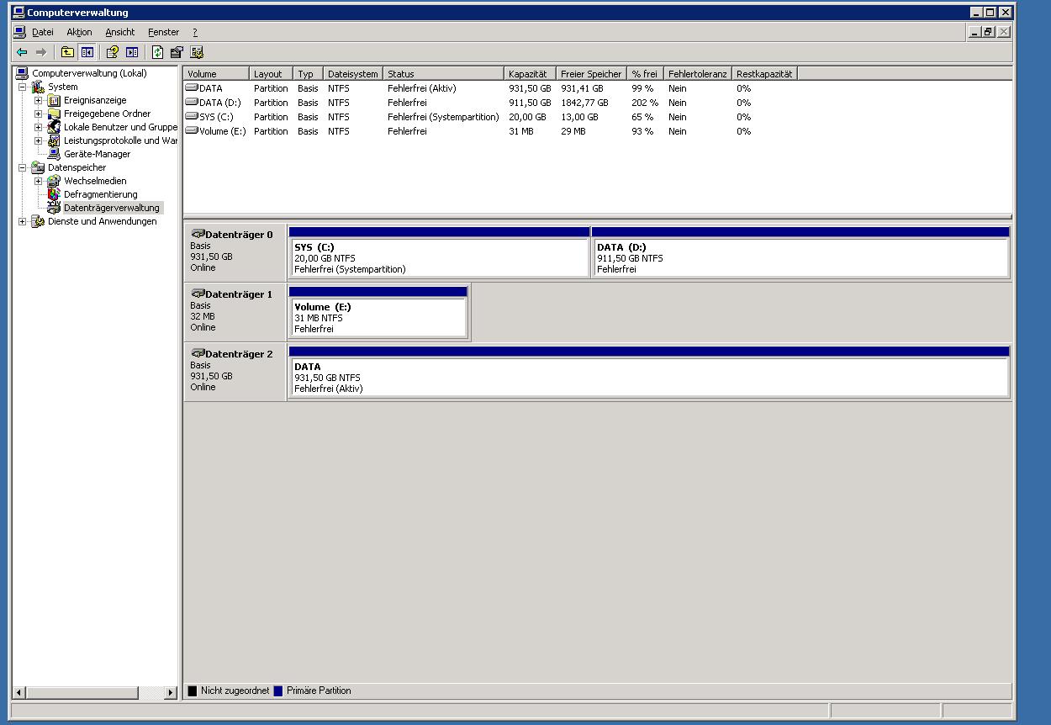Sort by the Volume column header

tap(216, 74)
